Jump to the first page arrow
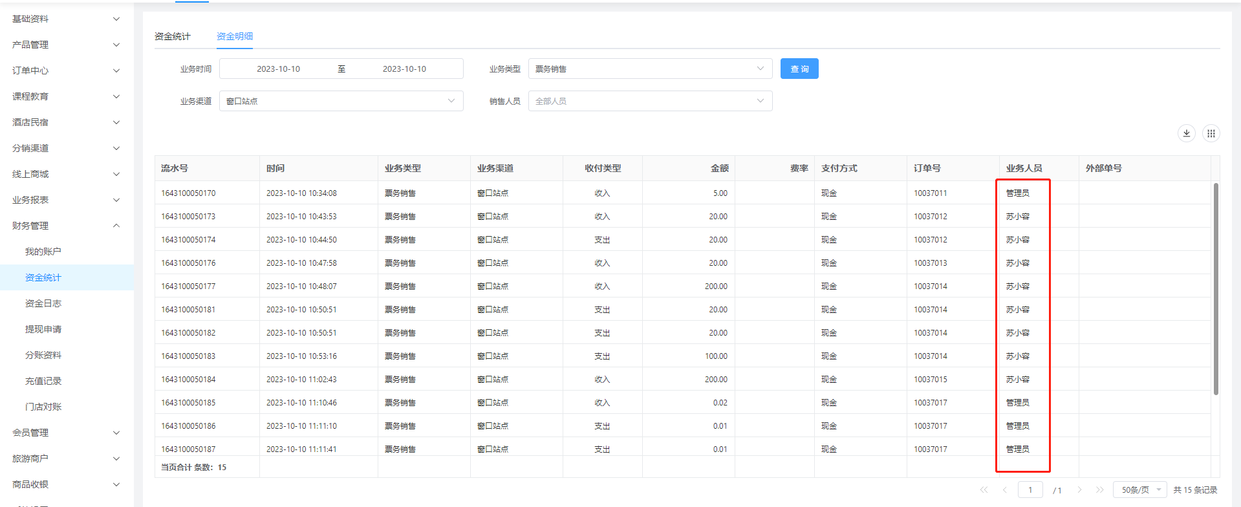 pyautogui.click(x=984, y=490)
